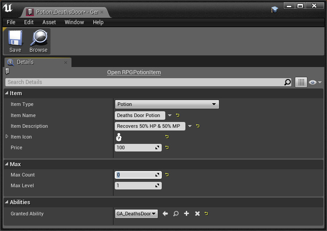Find Granted Ability in Content Browser

pyautogui.click(x=176, y=214)
